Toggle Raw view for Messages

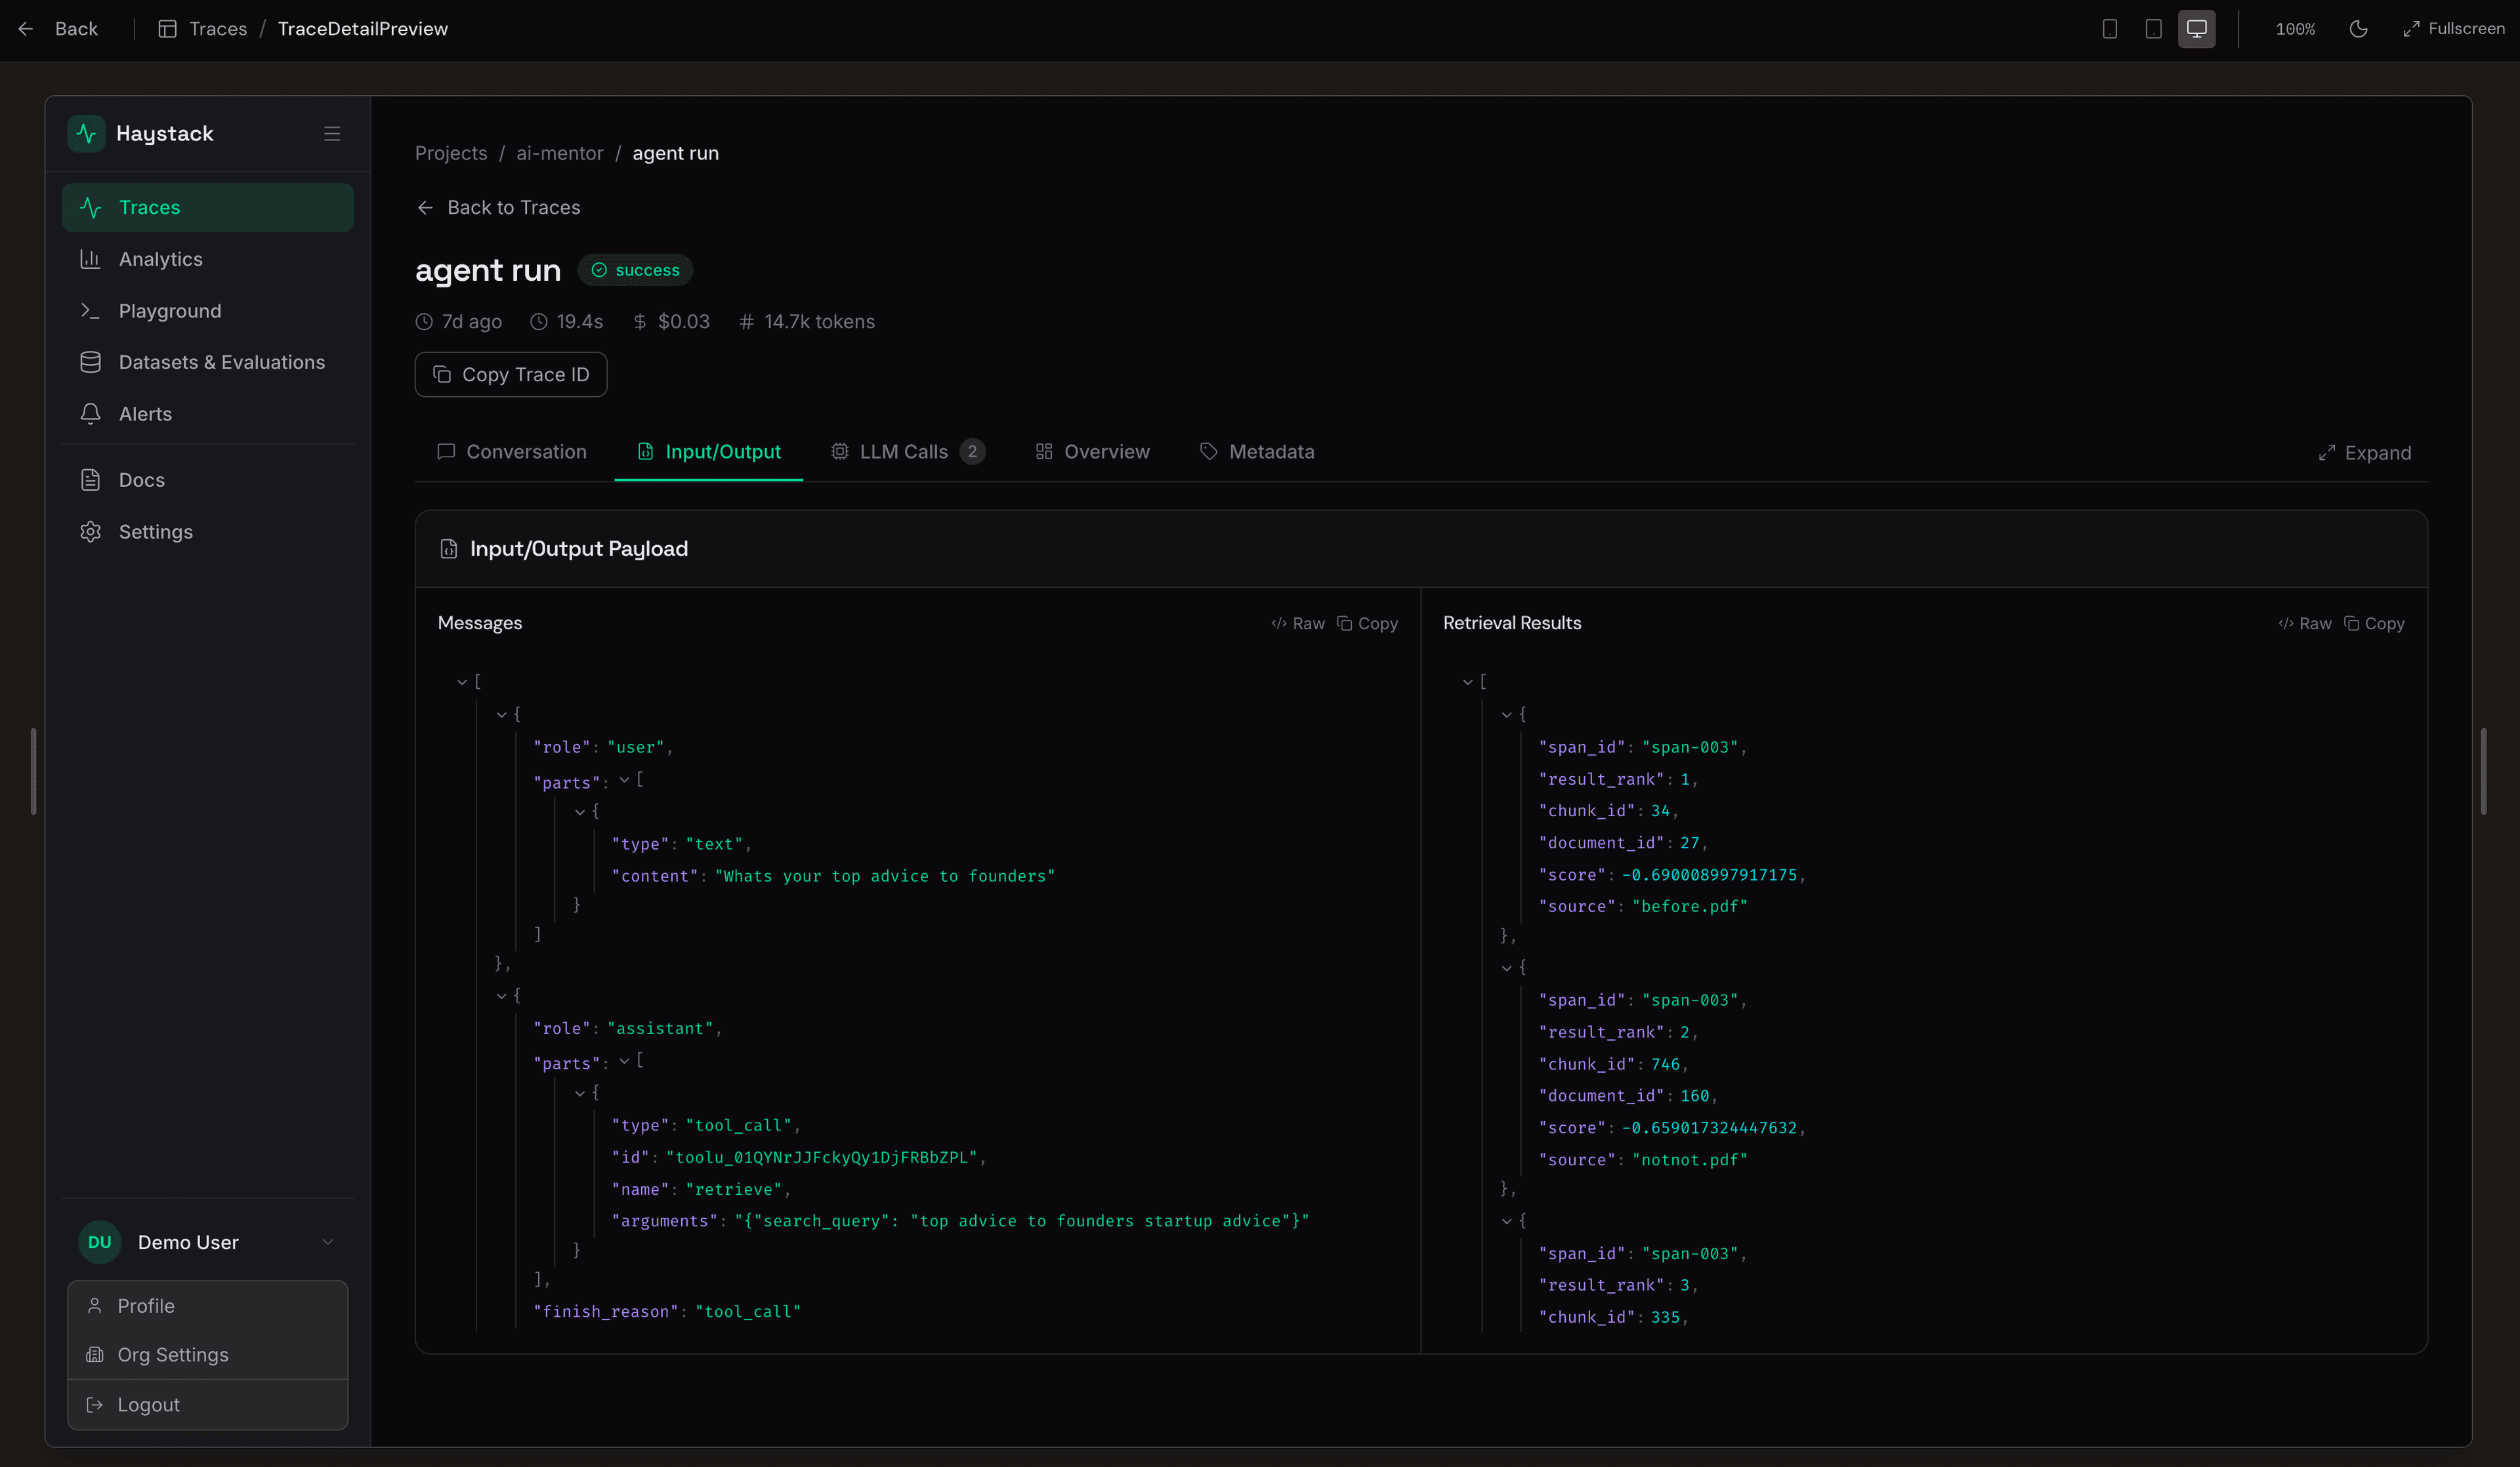click(x=1298, y=624)
